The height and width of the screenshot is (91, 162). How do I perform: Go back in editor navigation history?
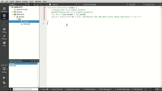point(41,5)
